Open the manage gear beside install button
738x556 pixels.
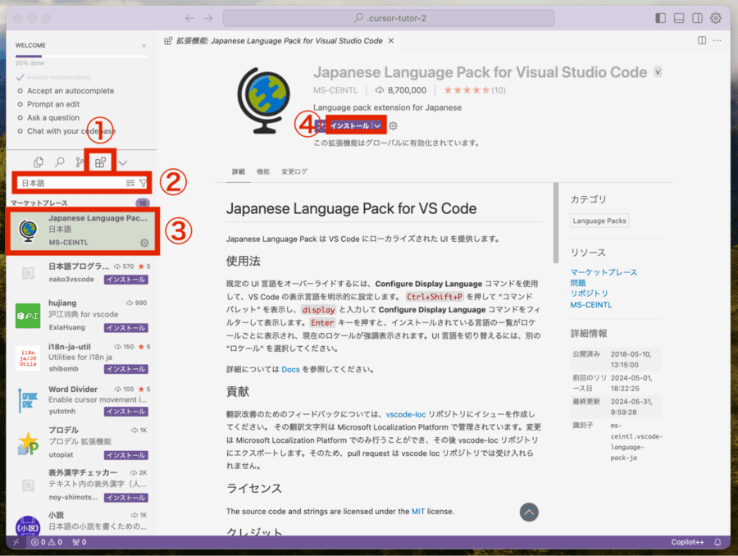pos(393,125)
